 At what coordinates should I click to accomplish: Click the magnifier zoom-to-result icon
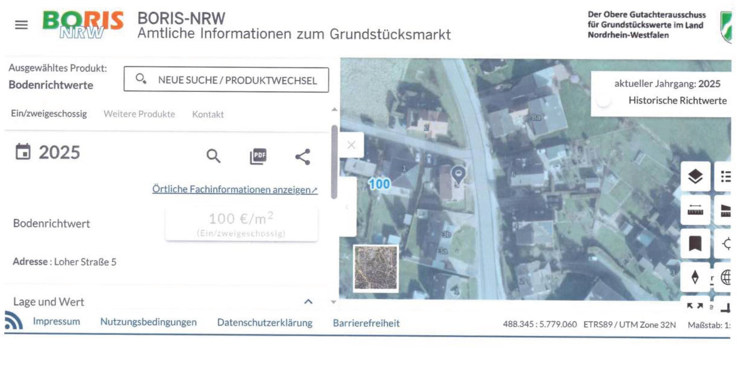(x=213, y=156)
